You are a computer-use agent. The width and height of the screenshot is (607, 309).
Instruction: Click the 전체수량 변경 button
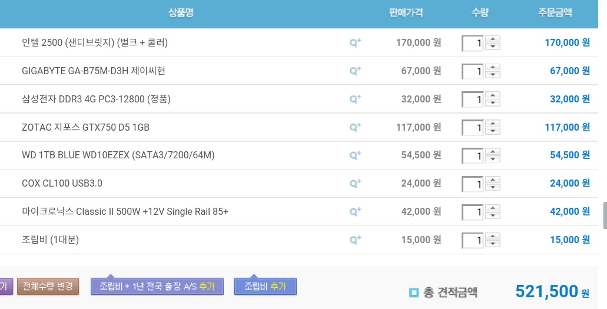(x=48, y=287)
